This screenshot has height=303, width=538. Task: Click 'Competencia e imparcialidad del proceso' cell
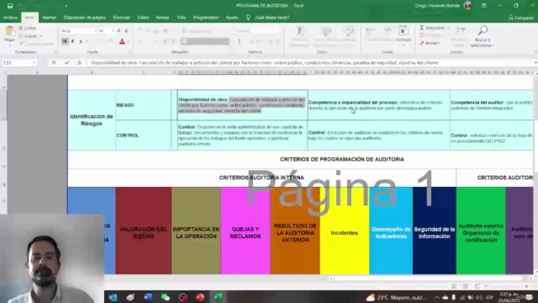tap(378, 105)
